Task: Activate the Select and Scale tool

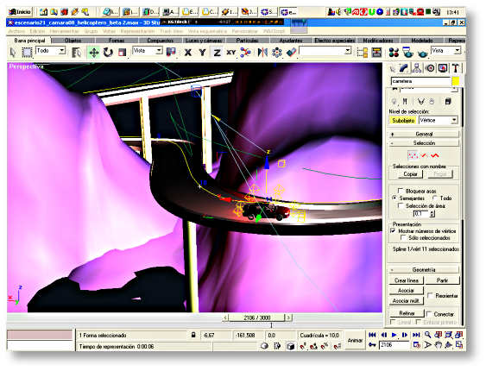Action: [122, 52]
